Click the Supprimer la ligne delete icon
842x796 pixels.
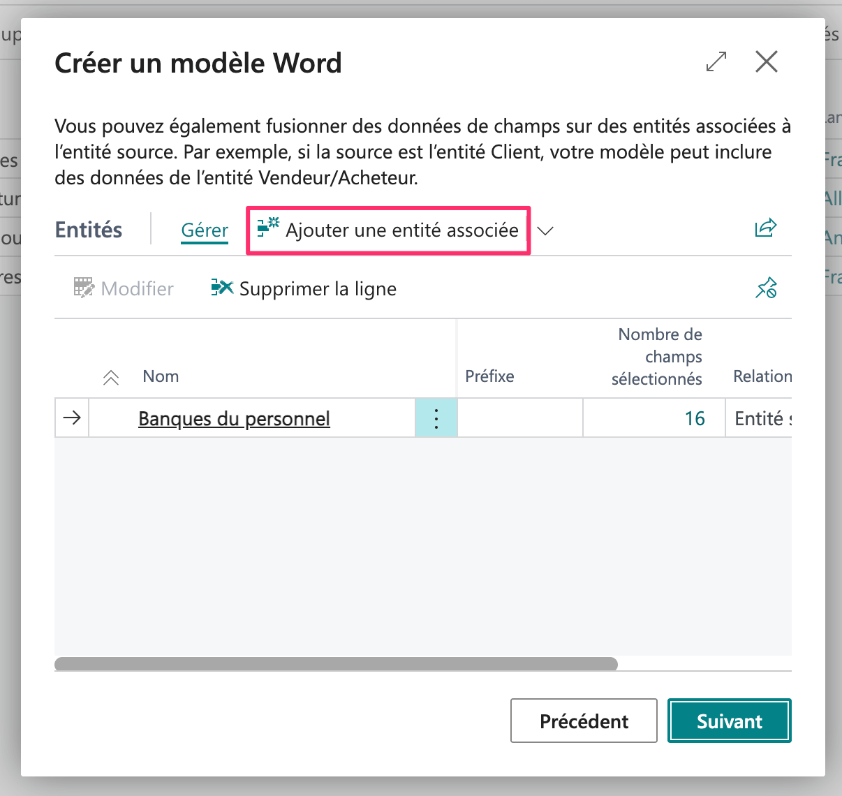coord(222,288)
